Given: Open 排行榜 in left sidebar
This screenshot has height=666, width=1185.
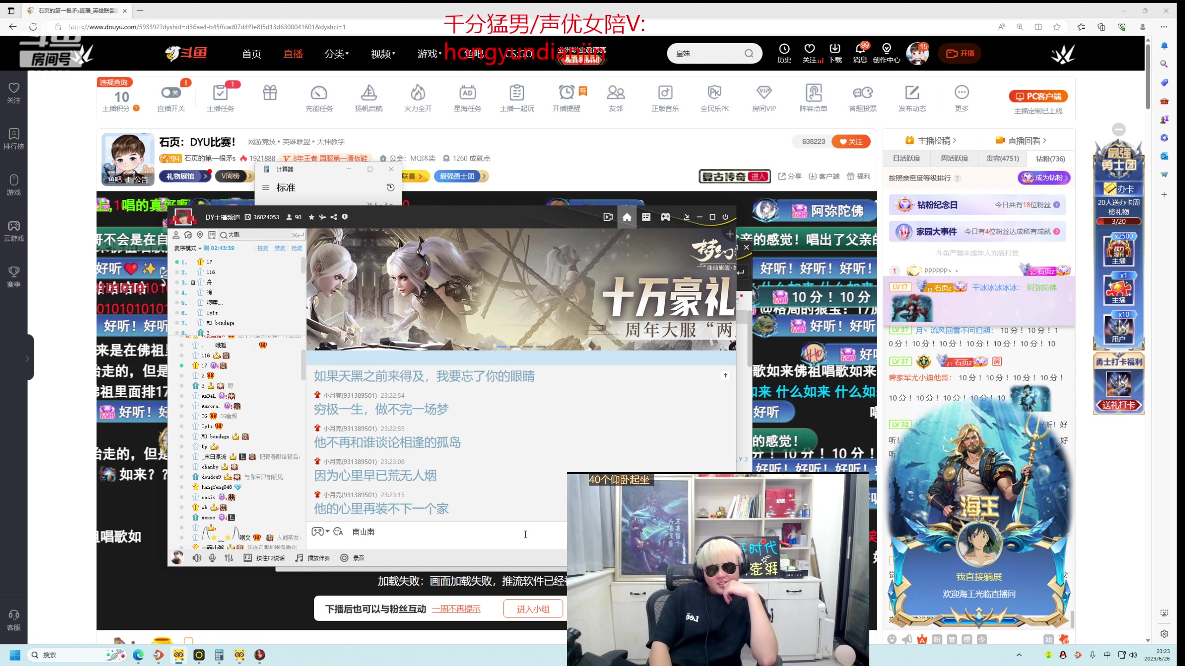Looking at the screenshot, I should [13, 139].
